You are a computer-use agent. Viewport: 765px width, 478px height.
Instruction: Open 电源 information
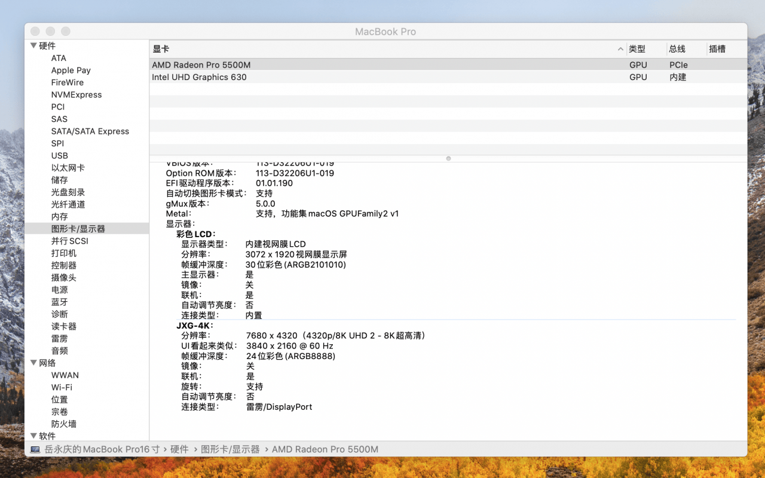coord(60,290)
